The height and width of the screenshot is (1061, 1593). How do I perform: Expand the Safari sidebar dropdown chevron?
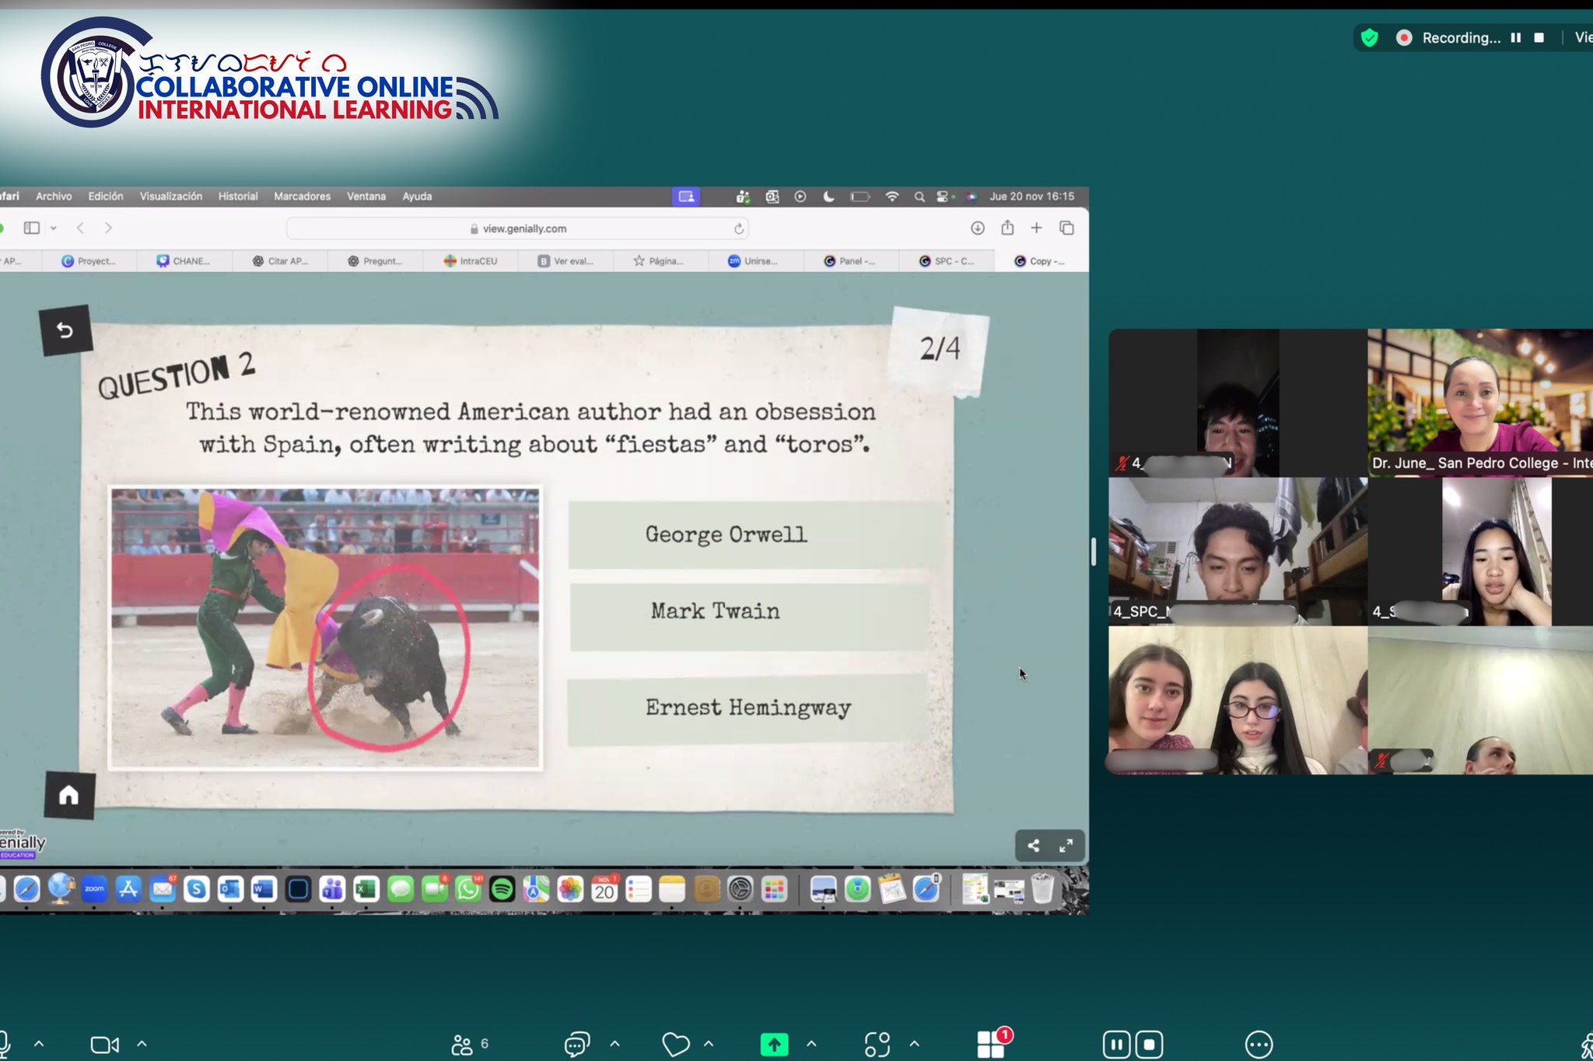(x=54, y=229)
